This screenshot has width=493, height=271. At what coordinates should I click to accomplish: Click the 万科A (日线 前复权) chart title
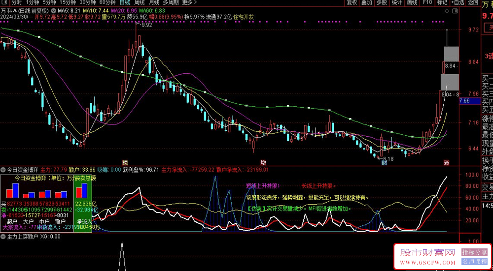[x=25, y=11]
